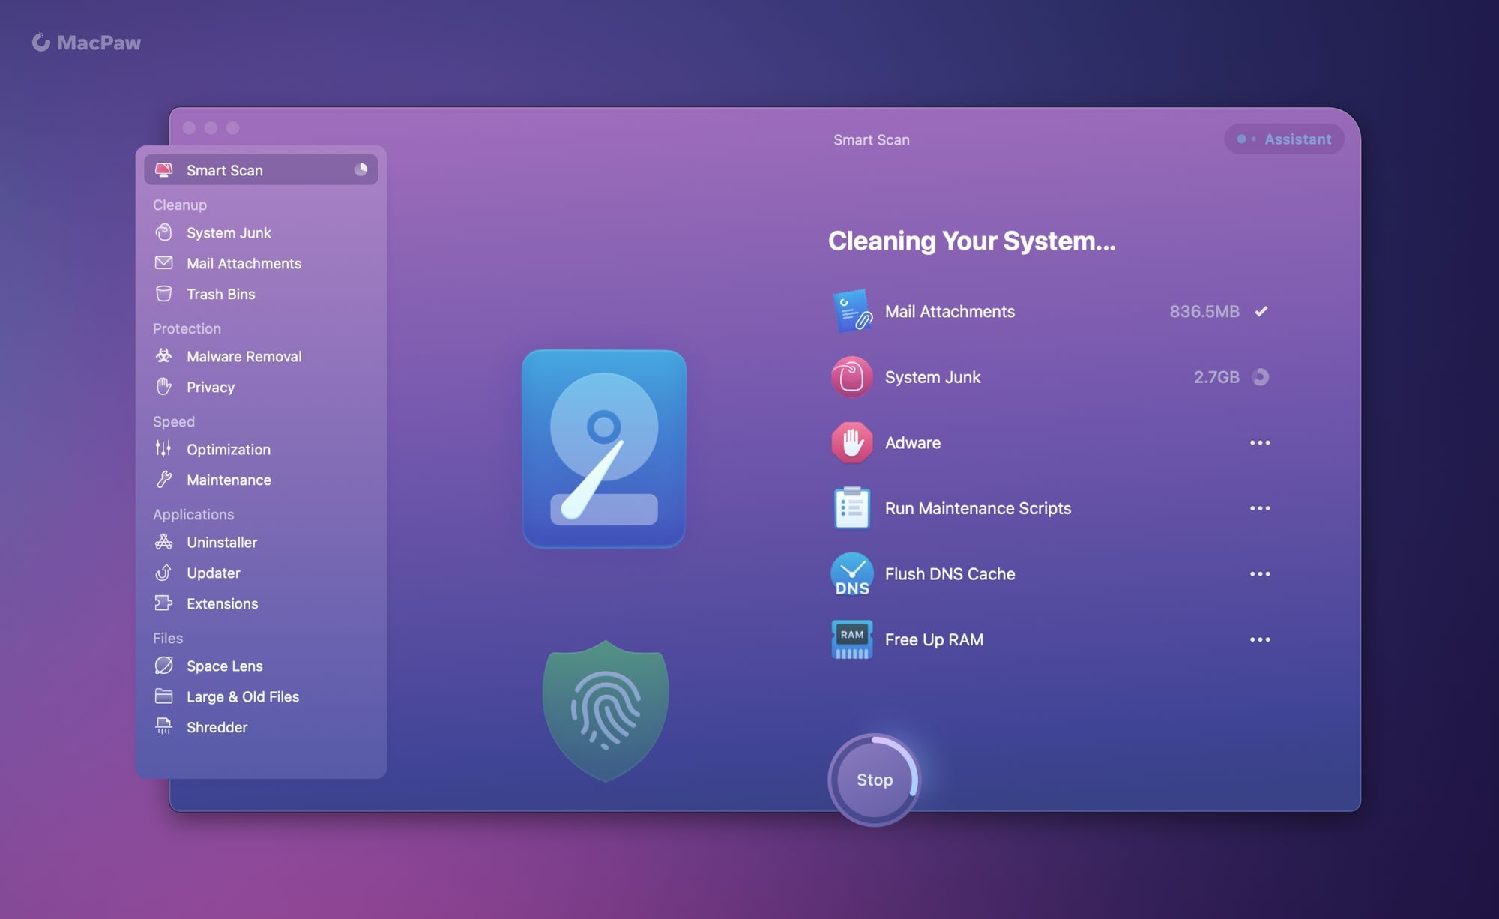The width and height of the screenshot is (1499, 919).
Task: Click the MacPaw logo
Action: (86, 43)
